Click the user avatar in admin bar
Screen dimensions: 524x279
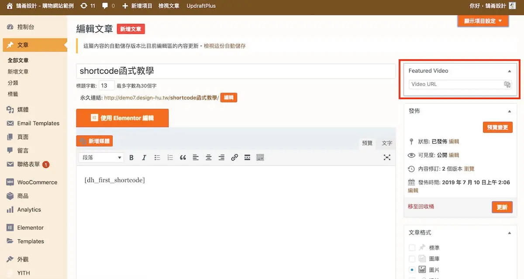(x=513, y=6)
